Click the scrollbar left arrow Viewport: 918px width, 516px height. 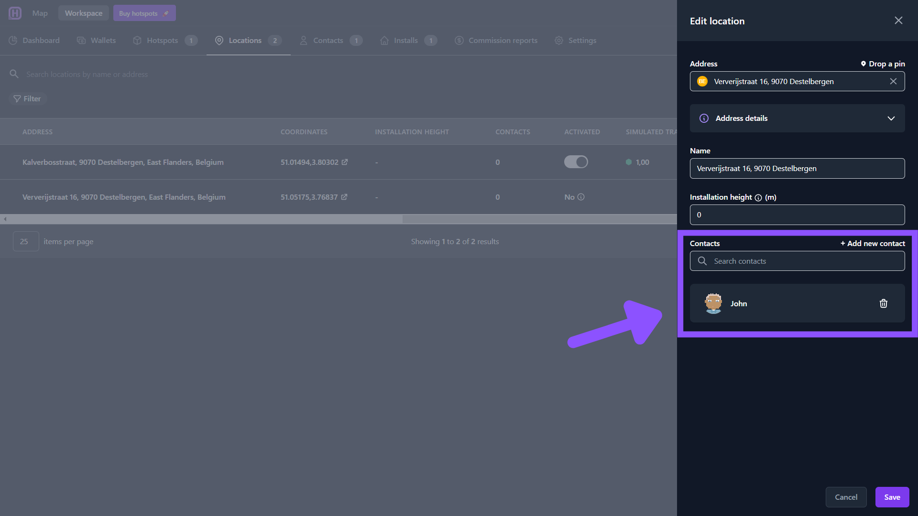tap(5, 219)
